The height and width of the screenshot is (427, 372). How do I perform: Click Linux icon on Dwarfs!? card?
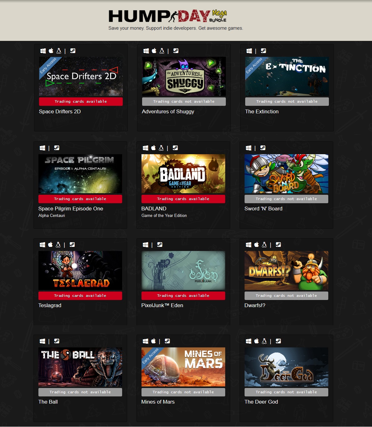(264, 245)
